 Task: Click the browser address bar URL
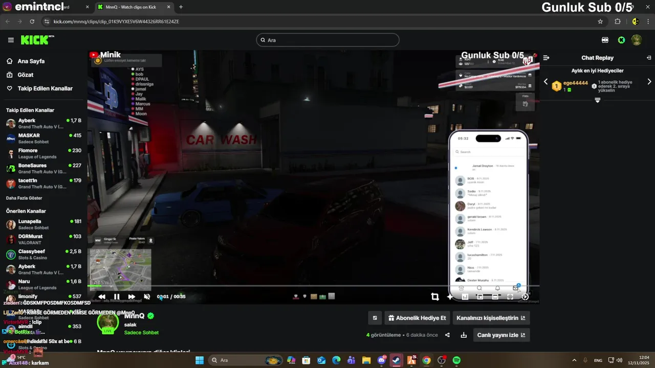click(x=116, y=21)
